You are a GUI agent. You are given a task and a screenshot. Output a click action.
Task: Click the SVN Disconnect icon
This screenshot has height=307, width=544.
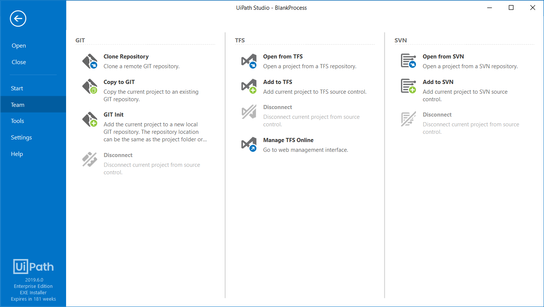(x=408, y=119)
